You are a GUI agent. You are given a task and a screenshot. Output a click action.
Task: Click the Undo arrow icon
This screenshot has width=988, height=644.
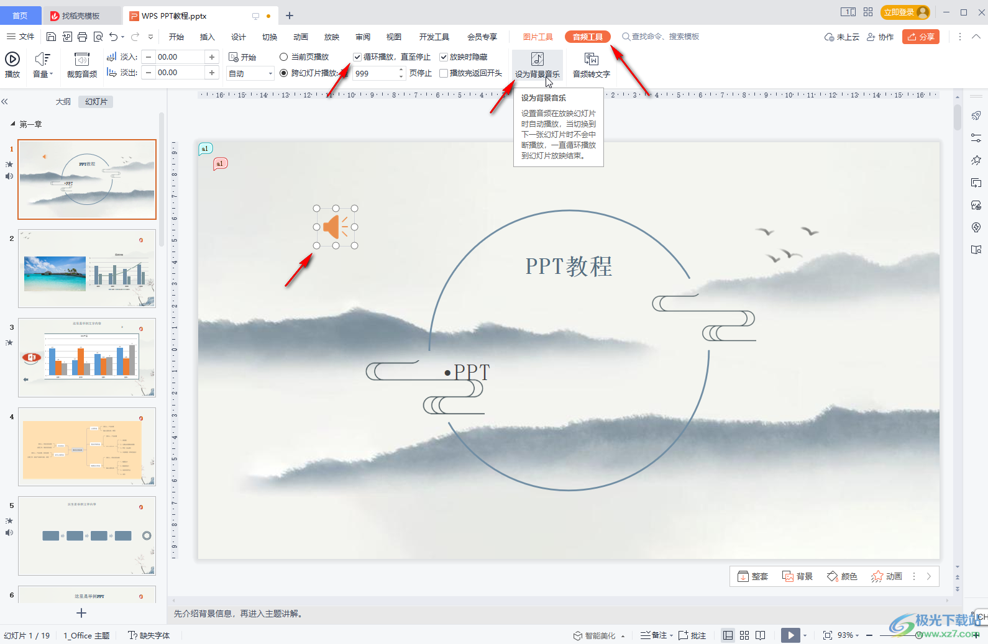click(x=113, y=37)
